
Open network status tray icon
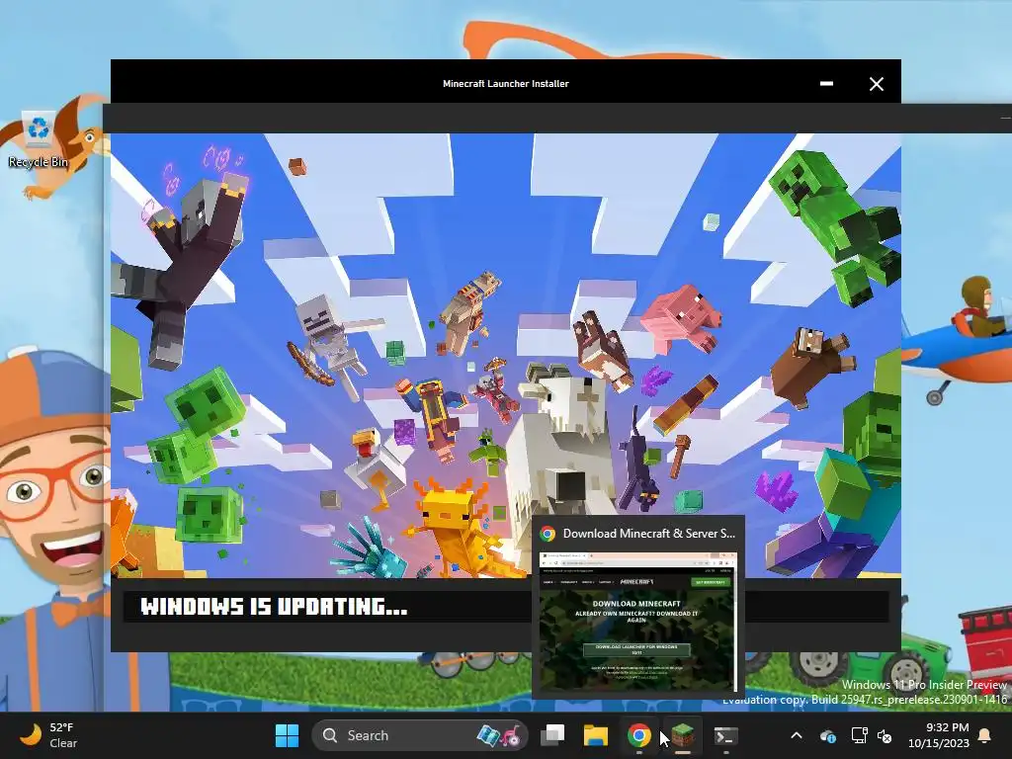pos(859,735)
